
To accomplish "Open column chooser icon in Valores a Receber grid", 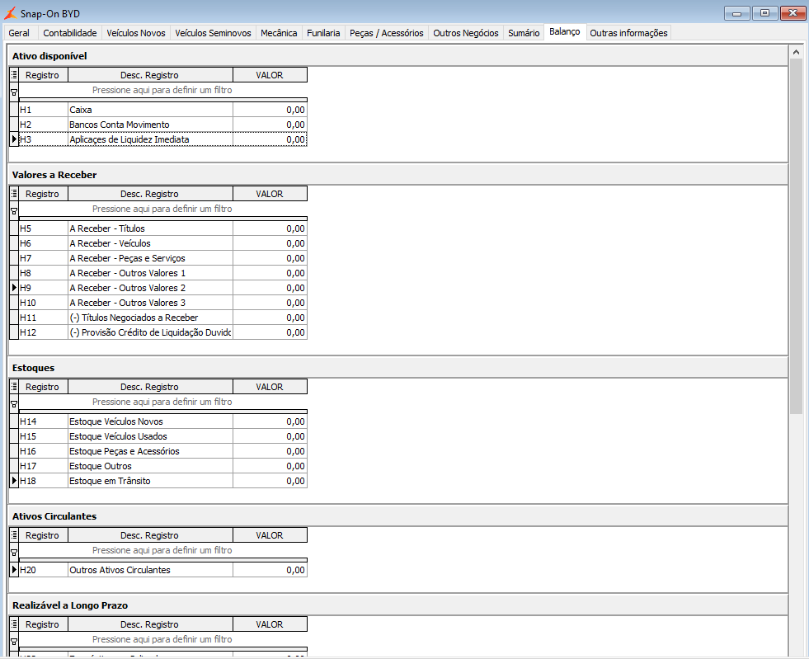I will point(14,194).
